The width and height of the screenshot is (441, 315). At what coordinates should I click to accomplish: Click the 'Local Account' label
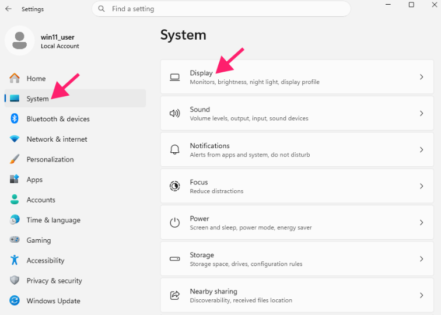pyautogui.click(x=60, y=46)
